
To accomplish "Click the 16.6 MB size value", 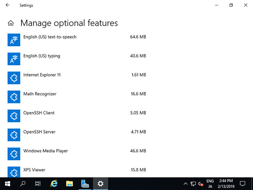I will click(139, 94).
